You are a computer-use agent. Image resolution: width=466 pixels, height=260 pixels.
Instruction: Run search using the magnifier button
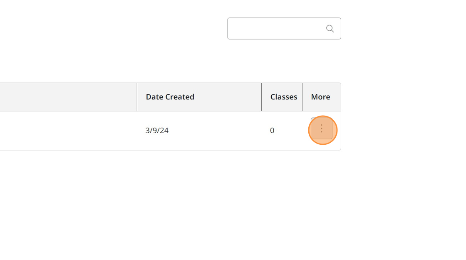pos(330,29)
